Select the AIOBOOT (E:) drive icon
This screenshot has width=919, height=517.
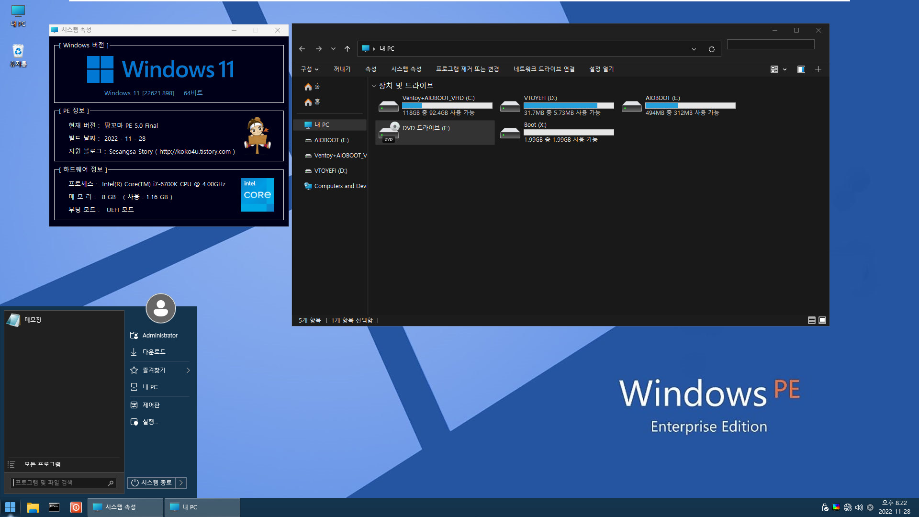pos(632,106)
